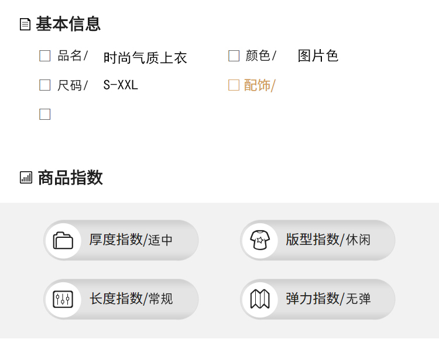Click the 基本信息 section heading
Viewport: 439px width, 346px height.
coord(68,24)
